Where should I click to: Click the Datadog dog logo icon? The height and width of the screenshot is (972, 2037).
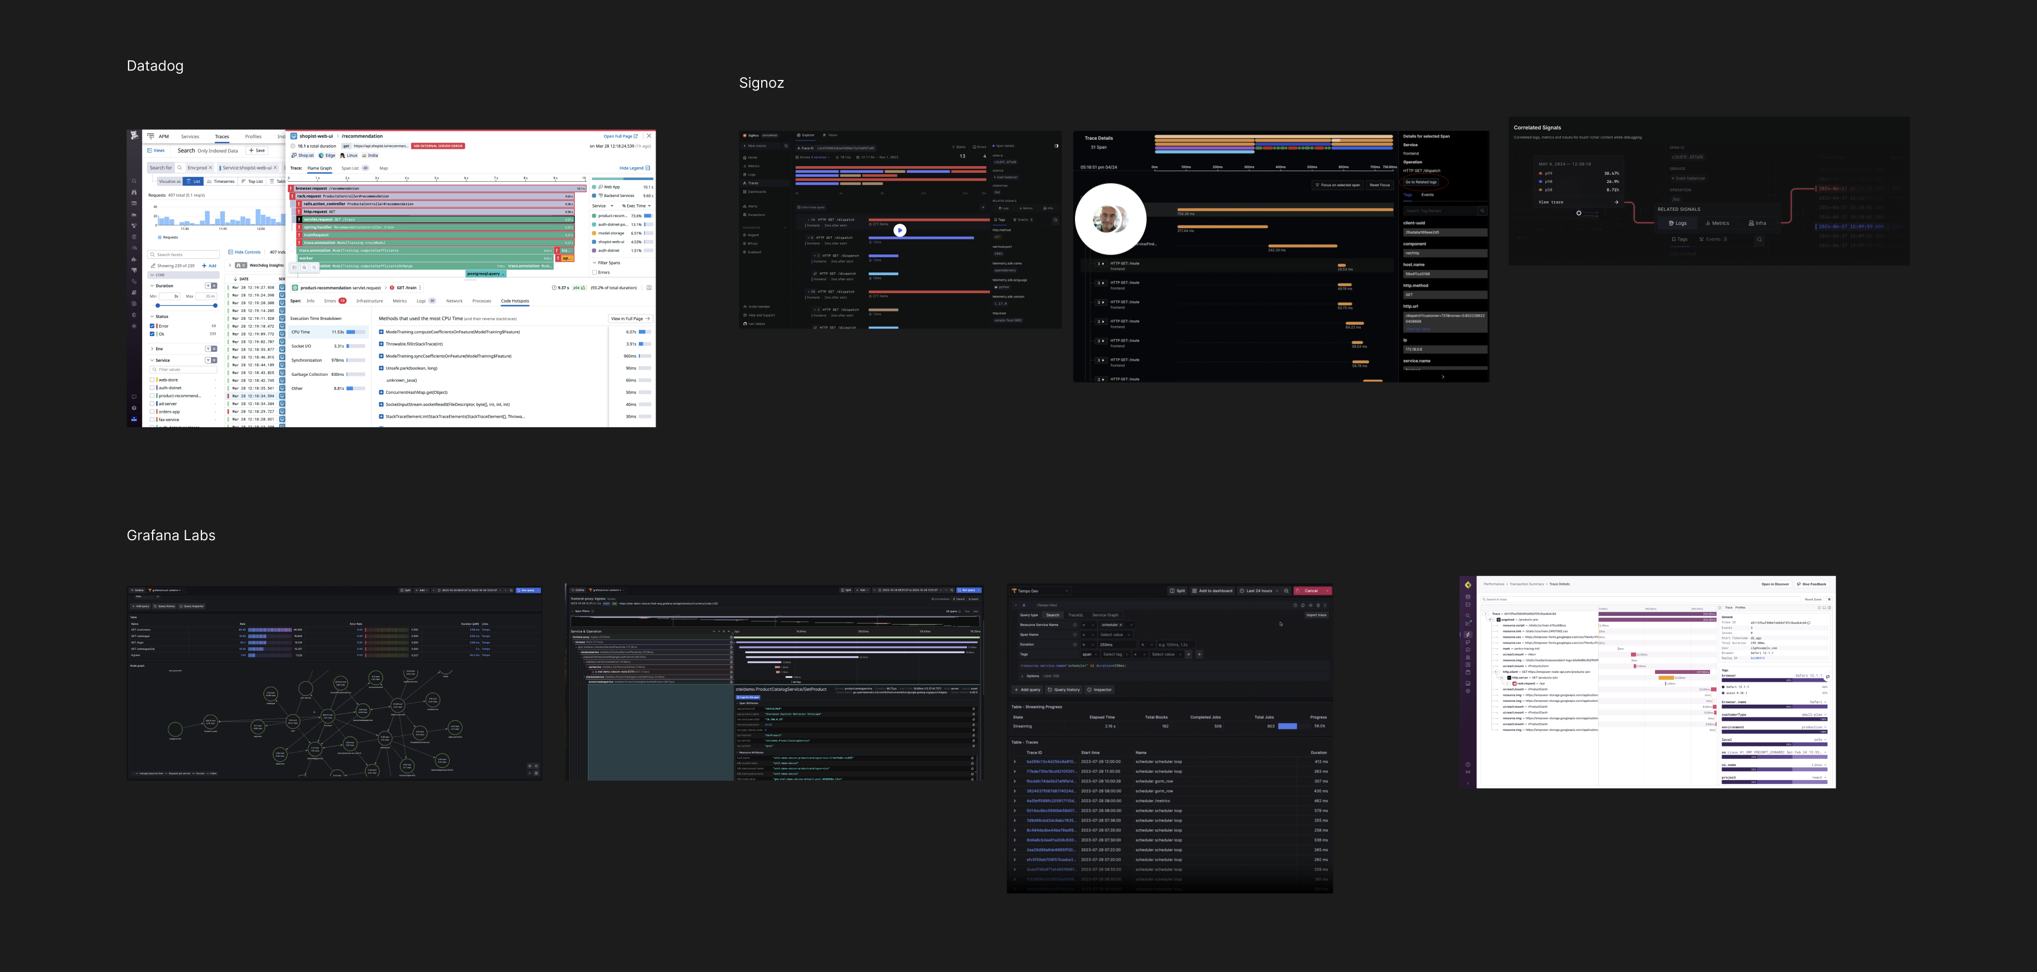[134, 136]
